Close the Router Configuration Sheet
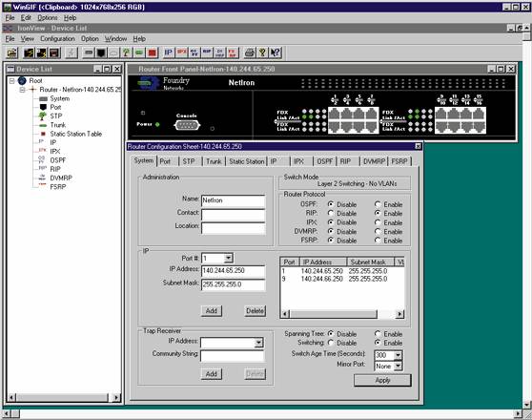532x420 pixels. click(x=418, y=146)
